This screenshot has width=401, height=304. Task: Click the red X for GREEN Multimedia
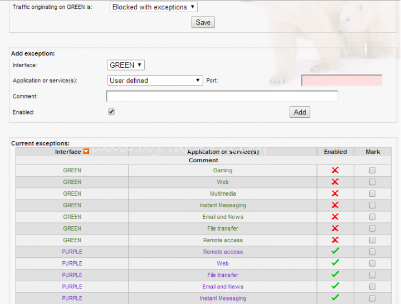click(x=335, y=194)
